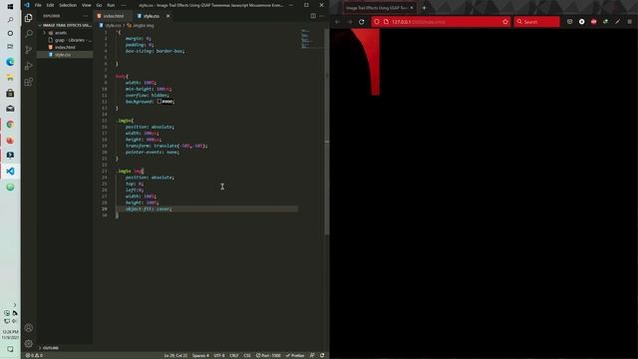Image resolution: width=638 pixels, height=359 pixels.
Task: Click errors and warnings status indicator
Action: pos(34,355)
